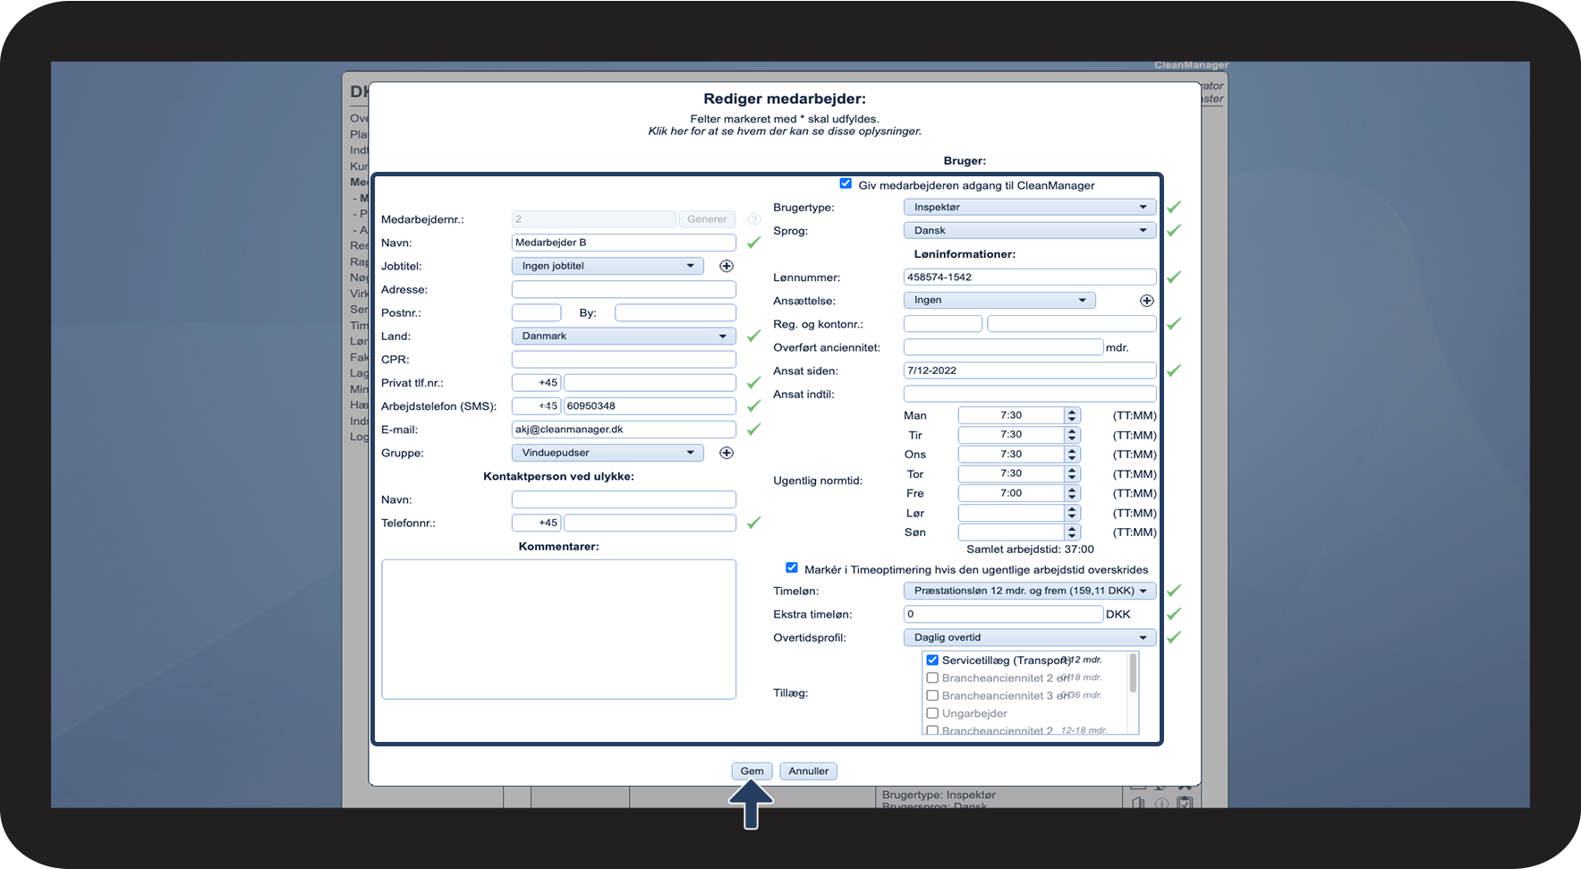Click the Adresse input field
This screenshot has width=1581, height=869.
(624, 289)
